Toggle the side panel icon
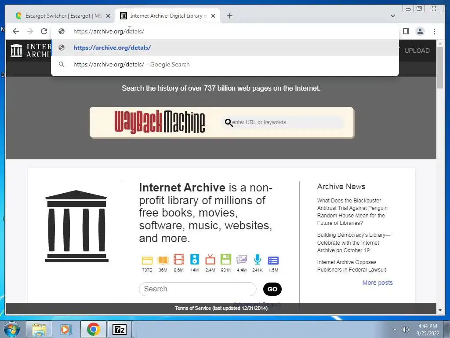The height and width of the screenshot is (338, 450). (x=406, y=31)
